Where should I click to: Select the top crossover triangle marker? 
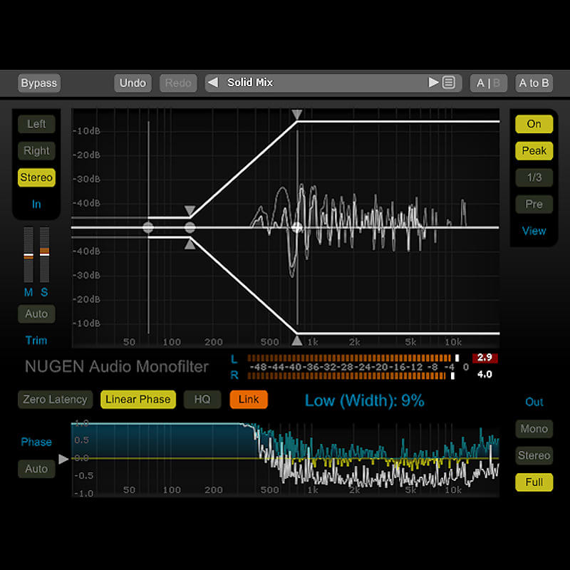click(x=297, y=114)
